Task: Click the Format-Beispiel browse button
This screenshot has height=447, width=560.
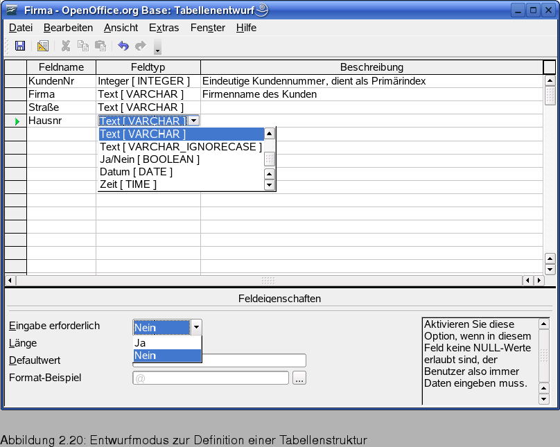Action: (299, 378)
